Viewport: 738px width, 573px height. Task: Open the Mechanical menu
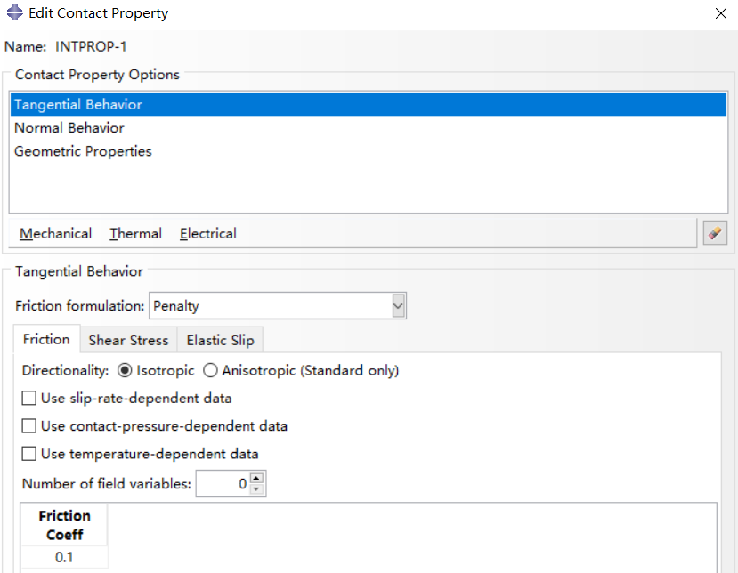pyautogui.click(x=55, y=233)
